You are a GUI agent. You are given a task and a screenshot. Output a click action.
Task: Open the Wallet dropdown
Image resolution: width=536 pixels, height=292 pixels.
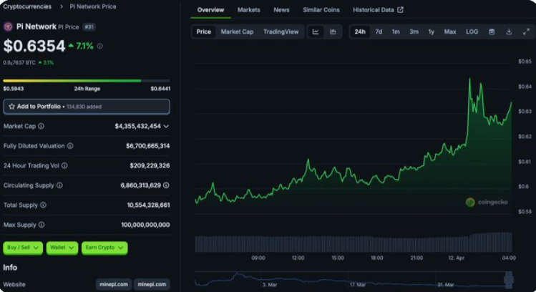click(62, 248)
